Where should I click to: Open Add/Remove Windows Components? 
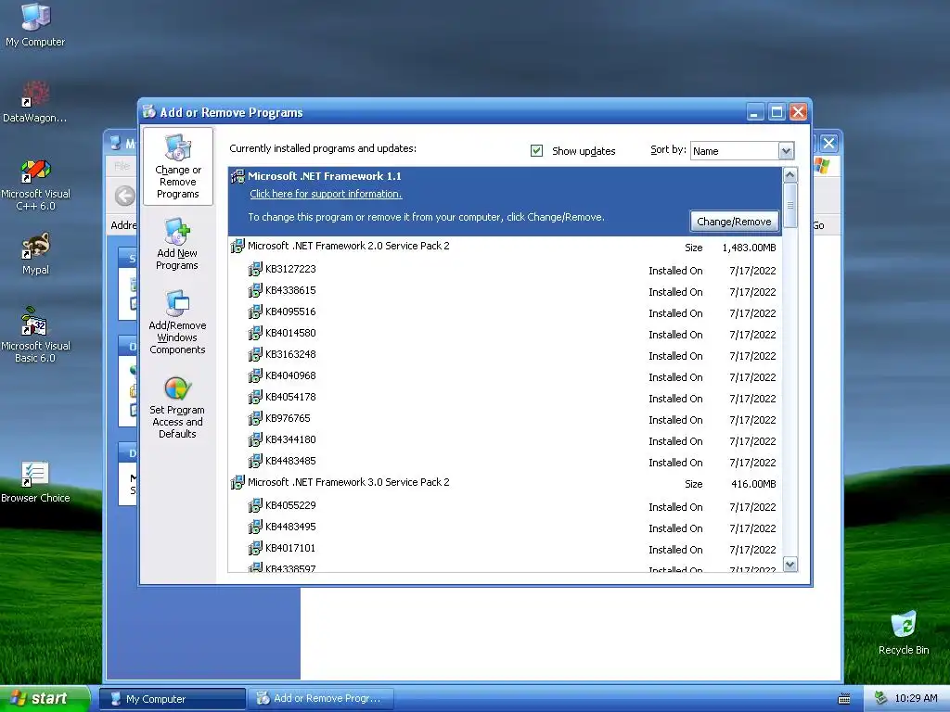click(x=177, y=322)
